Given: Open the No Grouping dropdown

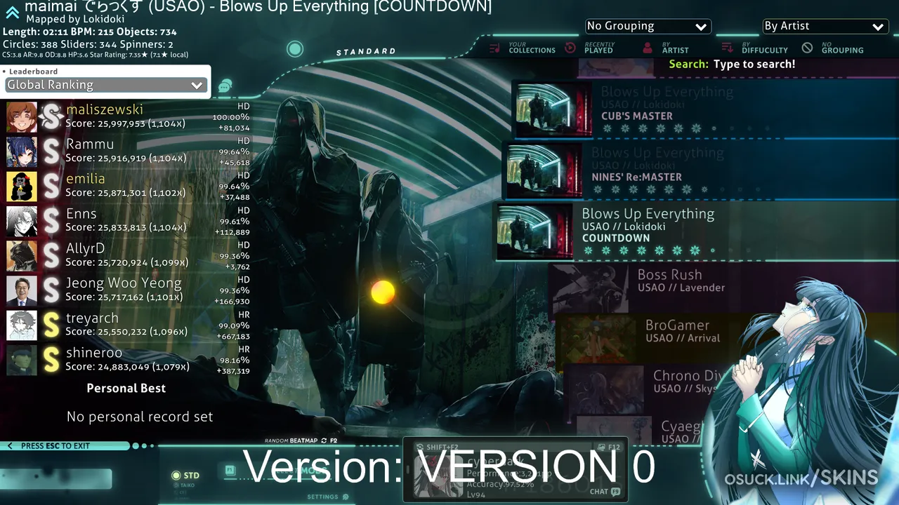Looking at the screenshot, I should click(648, 26).
